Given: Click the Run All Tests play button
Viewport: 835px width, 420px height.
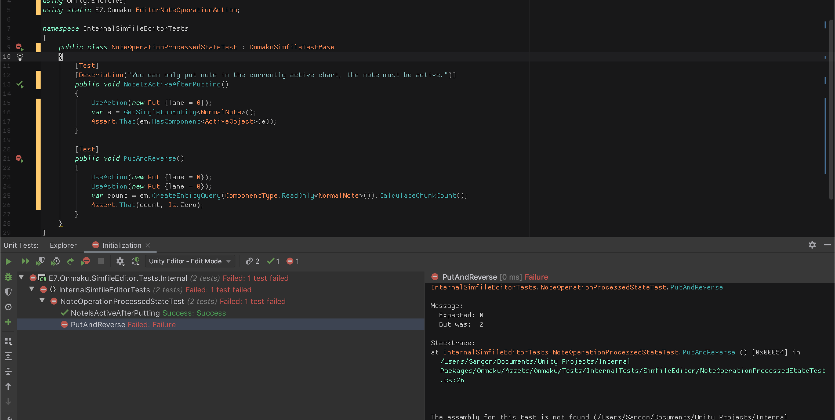Looking at the screenshot, I should click(8, 261).
